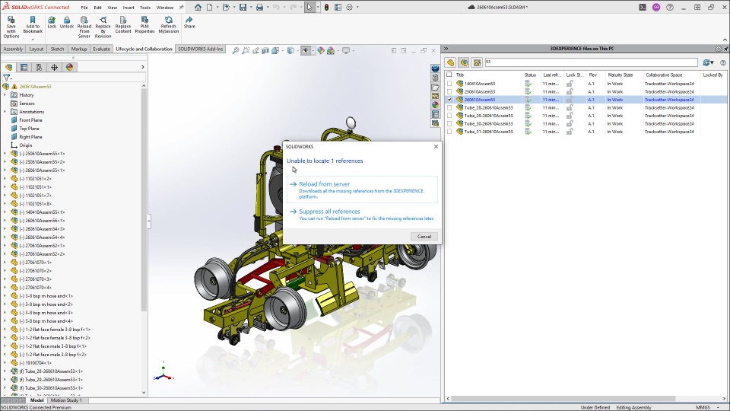This screenshot has height=411, width=730.
Task: Open the Save icon dropdown arrow
Action: pos(250,7)
